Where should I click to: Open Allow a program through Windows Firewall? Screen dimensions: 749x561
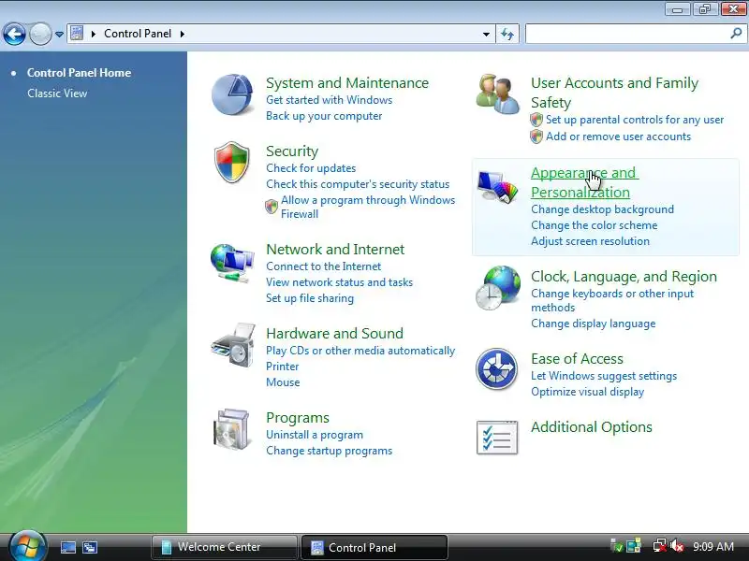tap(368, 207)
